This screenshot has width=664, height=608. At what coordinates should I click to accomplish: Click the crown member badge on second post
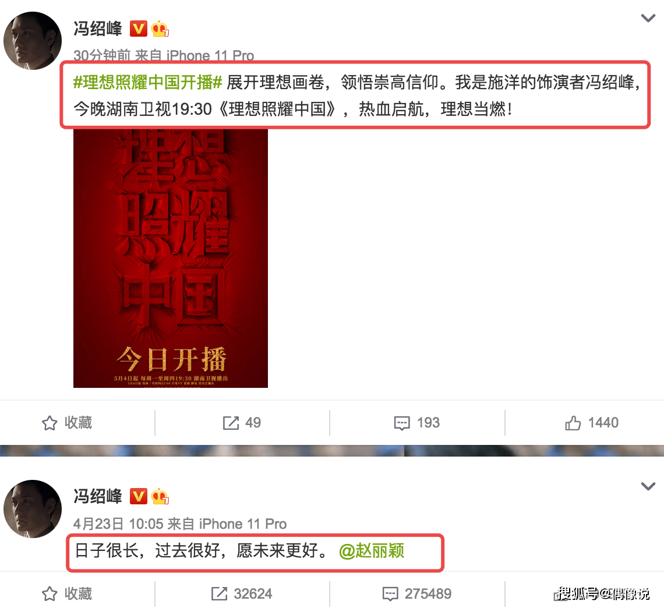[x=160, y=496]
